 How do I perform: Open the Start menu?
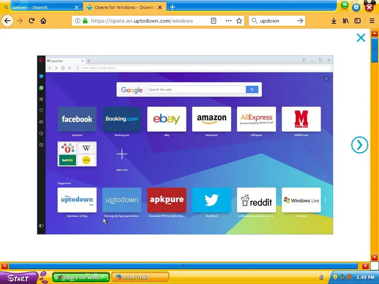coord(19,278)
